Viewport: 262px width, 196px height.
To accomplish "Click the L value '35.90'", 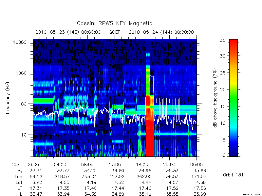I will (200, 194).
